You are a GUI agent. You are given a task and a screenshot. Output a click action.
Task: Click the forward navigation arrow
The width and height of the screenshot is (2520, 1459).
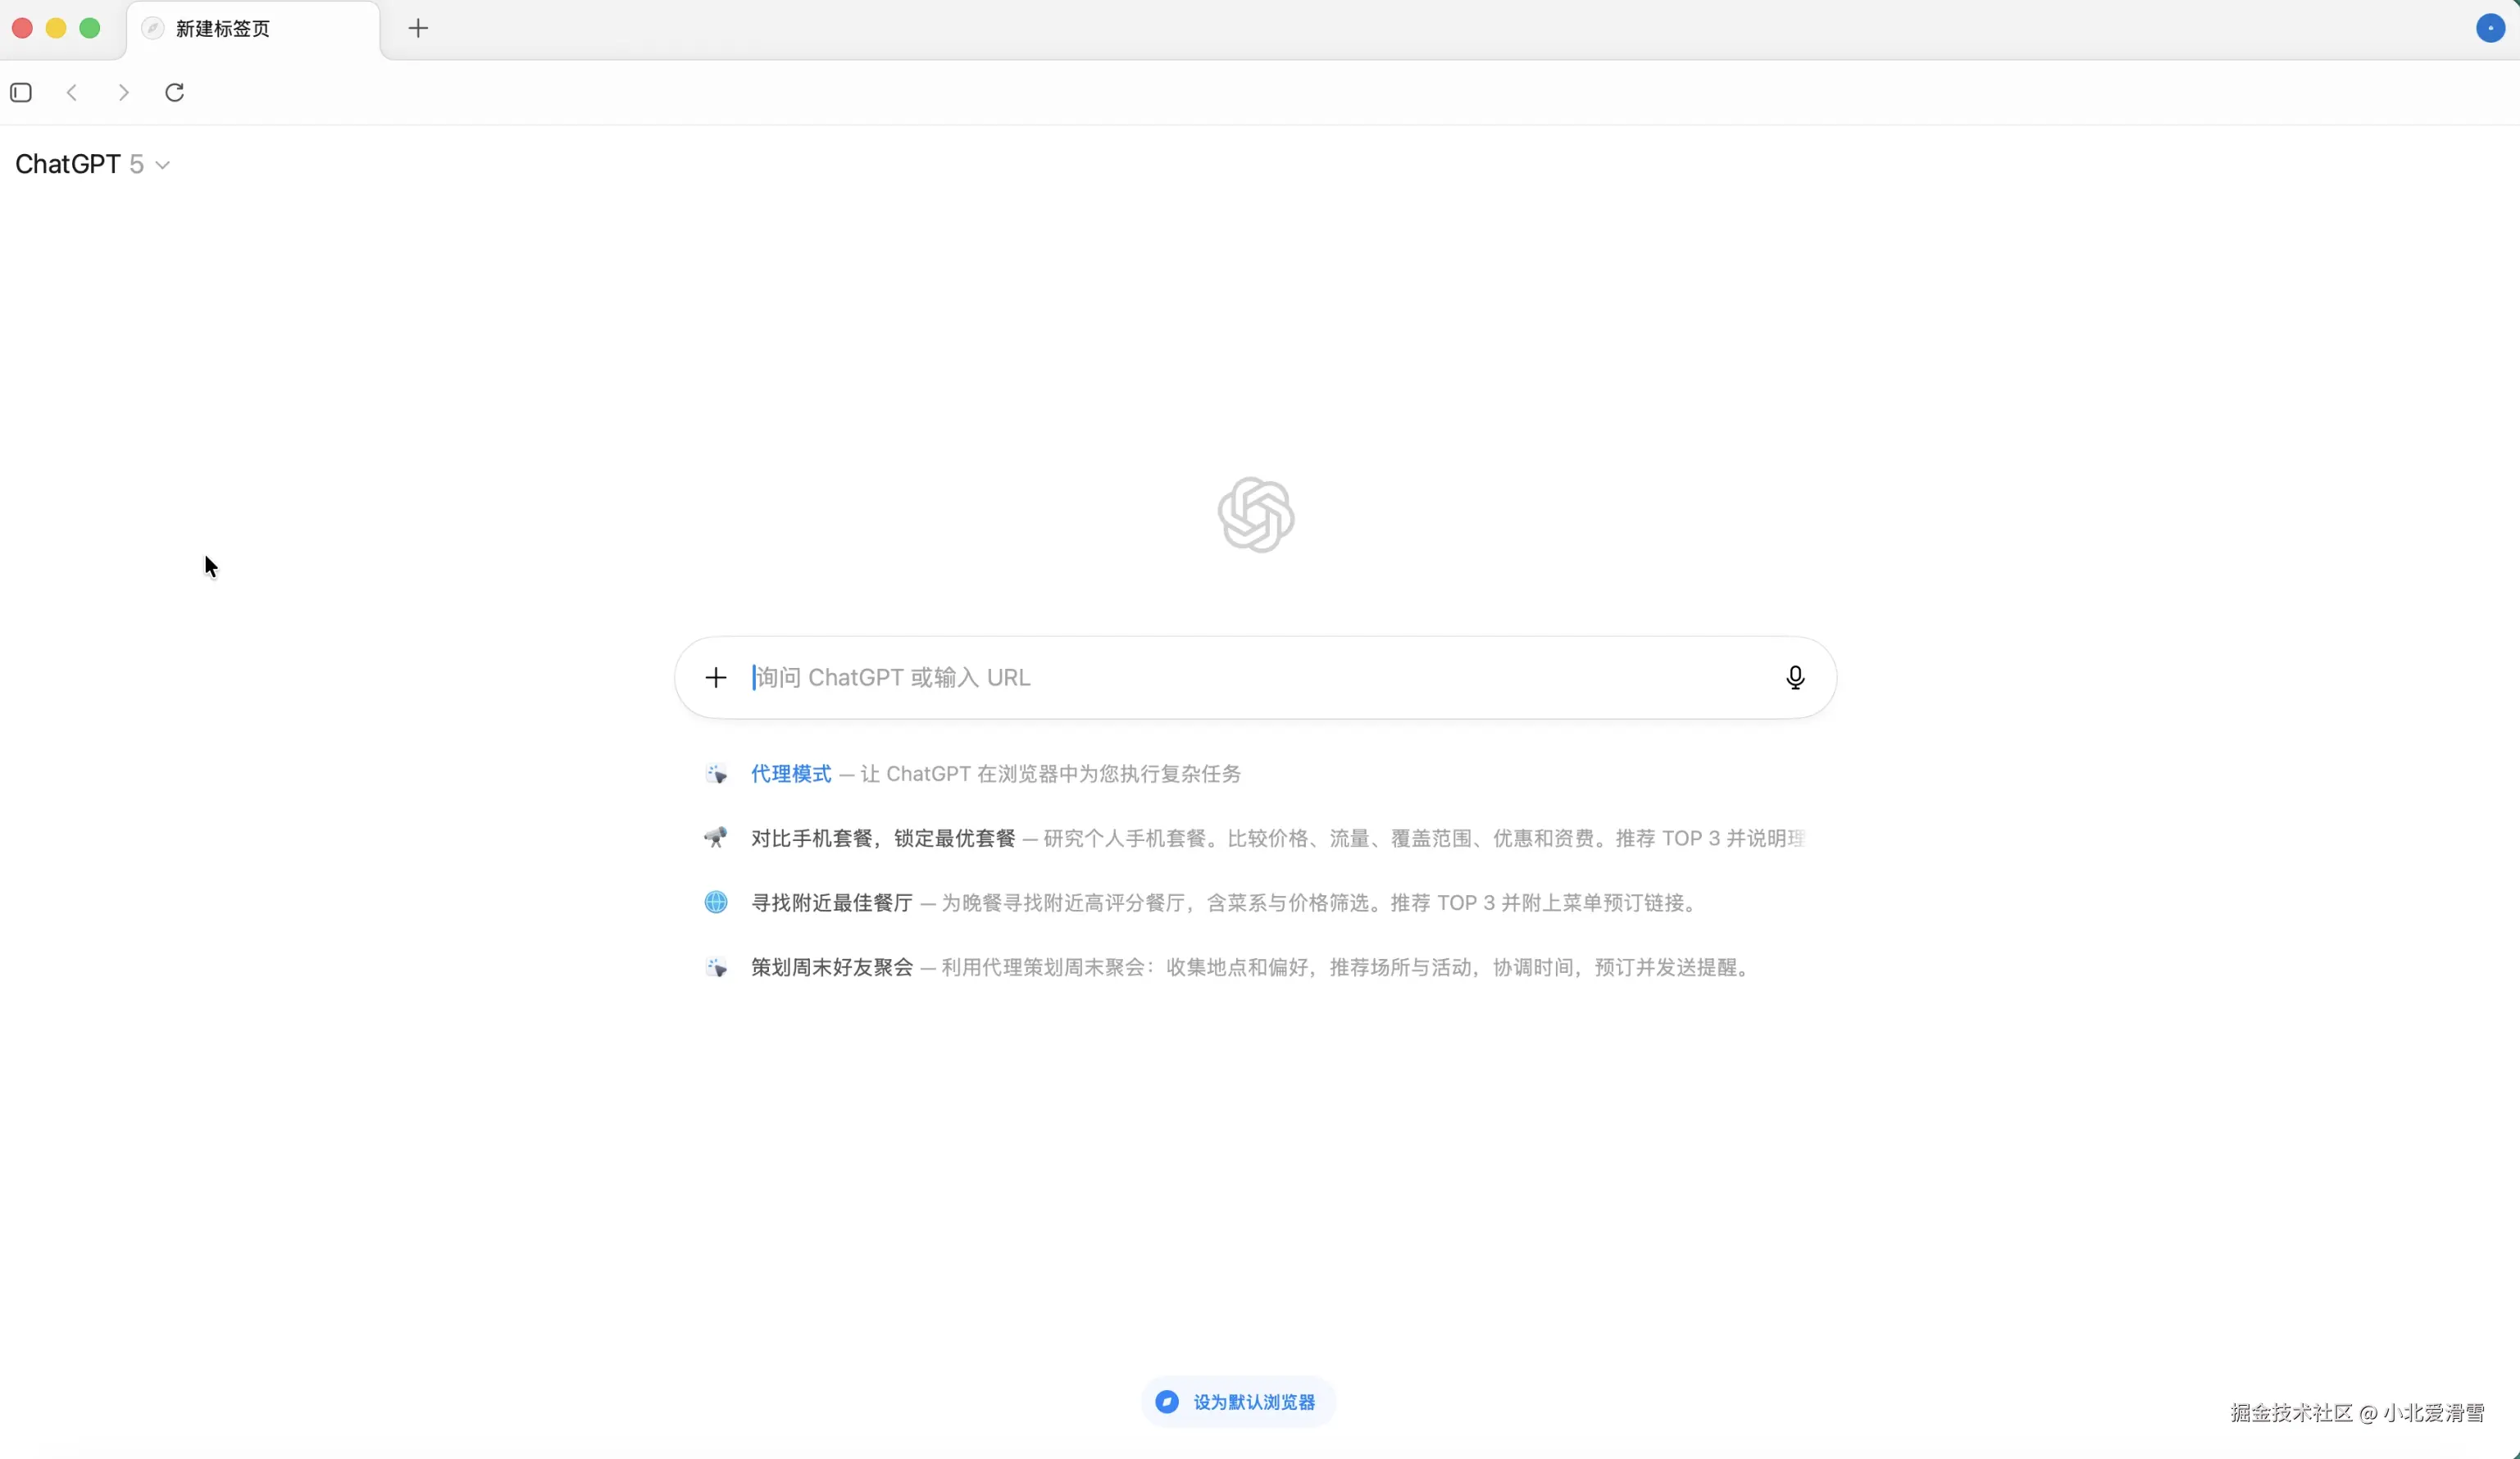point(123,93)
